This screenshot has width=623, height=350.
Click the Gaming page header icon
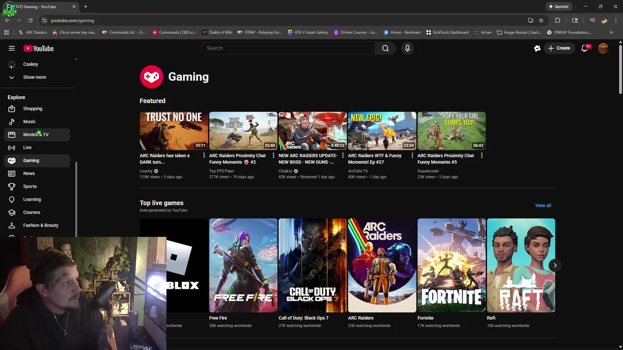[x=151, y=77]
